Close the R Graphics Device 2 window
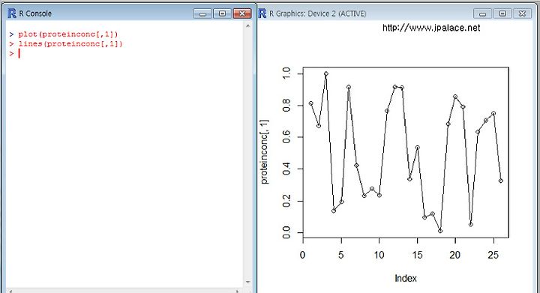This screenshot has height=293, width=540. pos(522,13)
